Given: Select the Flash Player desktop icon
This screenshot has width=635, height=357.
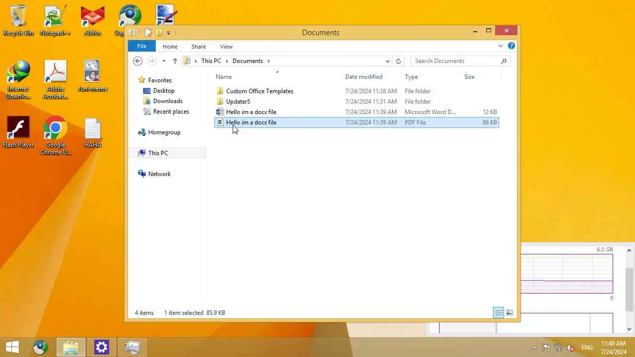Looking at the screenshot, I should pos(18,132).
